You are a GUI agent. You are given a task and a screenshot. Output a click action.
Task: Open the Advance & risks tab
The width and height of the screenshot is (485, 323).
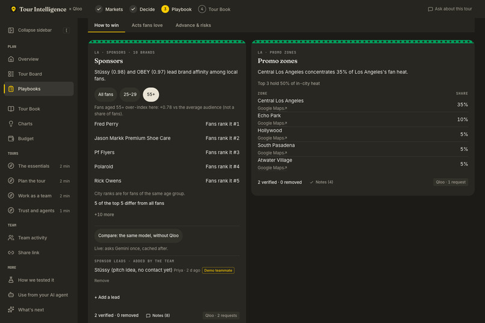(193, 25)
